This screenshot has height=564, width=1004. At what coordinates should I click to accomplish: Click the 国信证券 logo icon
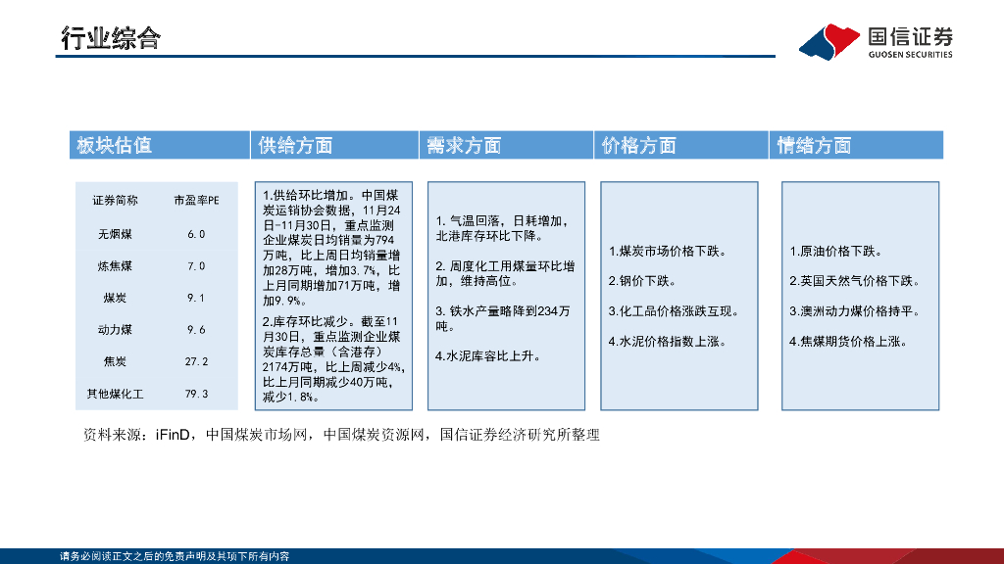829,41
